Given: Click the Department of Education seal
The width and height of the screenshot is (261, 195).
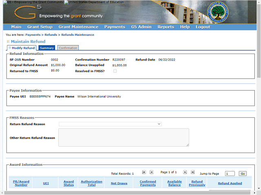Looking at the screenshot, I should point(219,12).
